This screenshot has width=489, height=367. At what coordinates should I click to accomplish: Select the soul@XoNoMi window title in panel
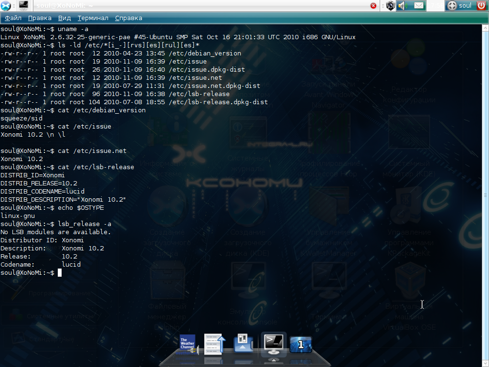click(x=65, y=5)
